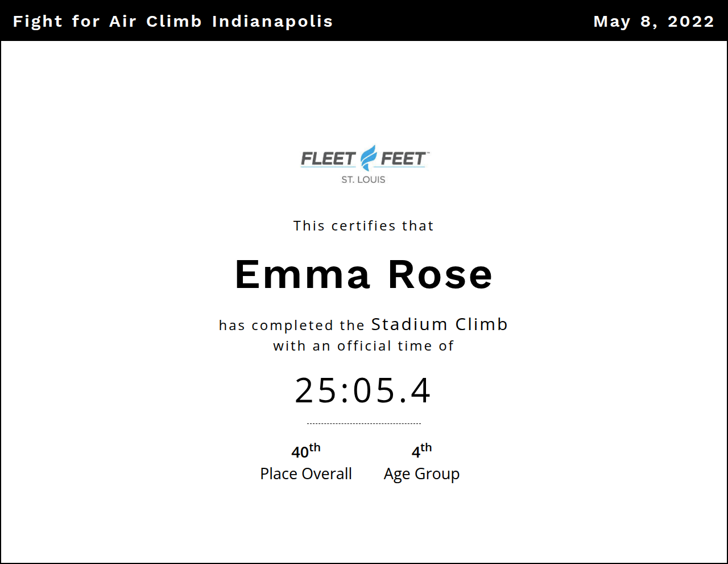Click the trademark symbol beside FEET

tap(428, 153)
